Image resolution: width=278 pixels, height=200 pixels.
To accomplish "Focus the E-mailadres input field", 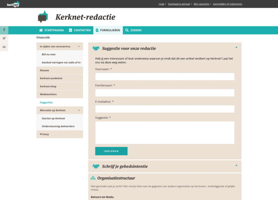I will (x=165, y=109).
